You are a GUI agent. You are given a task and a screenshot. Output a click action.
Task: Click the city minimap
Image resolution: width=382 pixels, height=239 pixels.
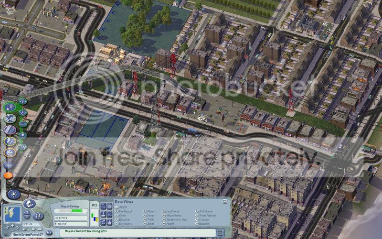click(12, 214)
